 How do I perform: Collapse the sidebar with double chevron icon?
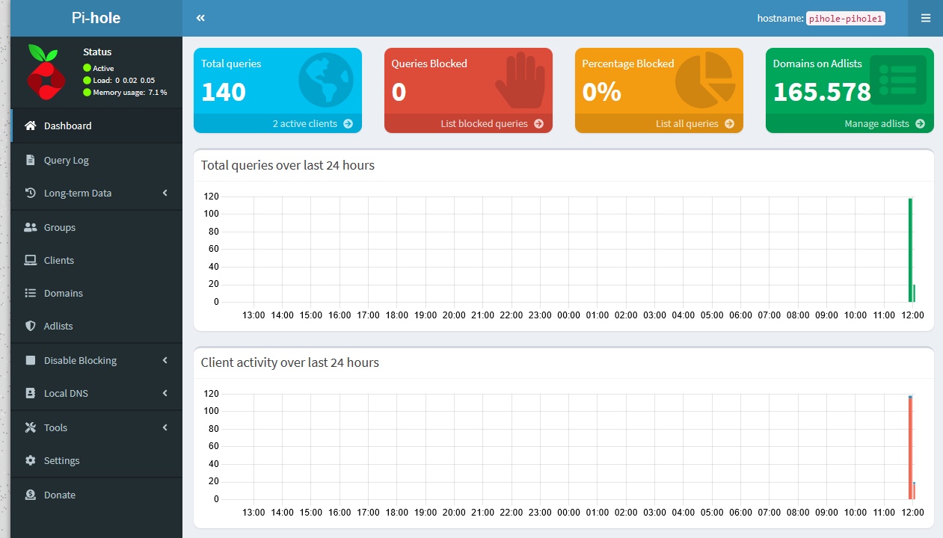(200, 18)
